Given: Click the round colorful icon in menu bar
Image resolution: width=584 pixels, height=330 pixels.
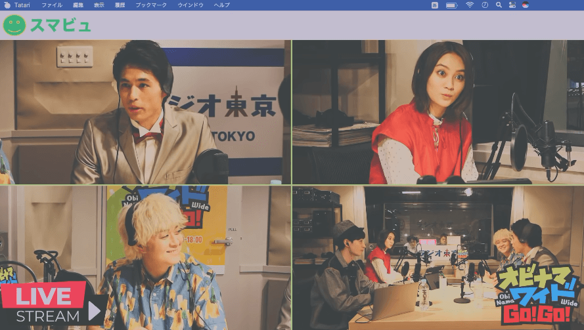Looking at the screenshot, I should pos(526,5).
